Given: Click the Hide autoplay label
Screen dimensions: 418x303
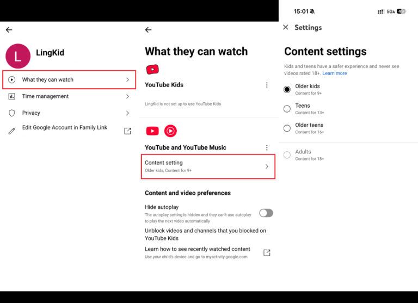Looking at the screenshot, I should 162,207.
